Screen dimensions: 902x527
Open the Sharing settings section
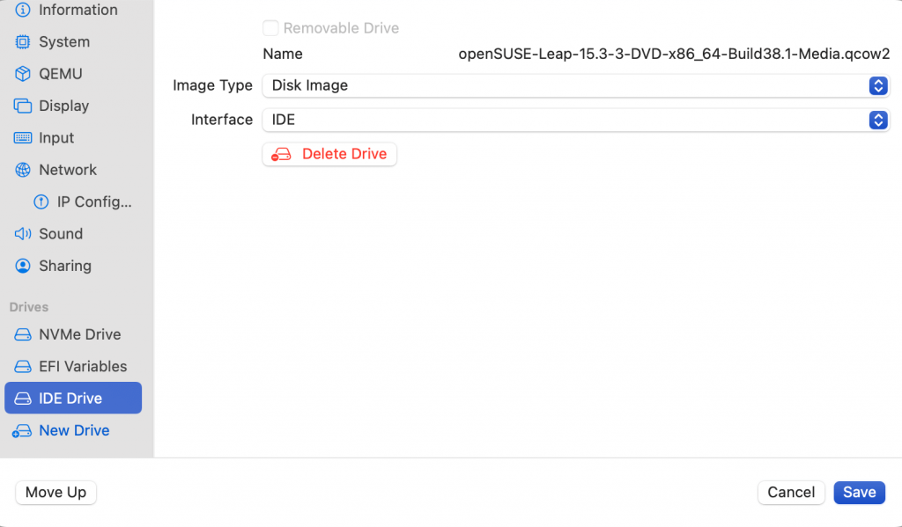pyautogui.click(x=73, y=266)
